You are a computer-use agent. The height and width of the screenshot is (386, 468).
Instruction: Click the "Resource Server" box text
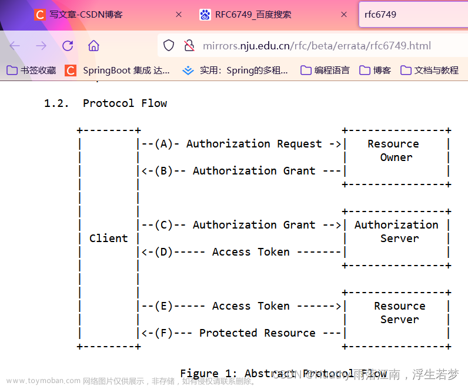[400, 313]
